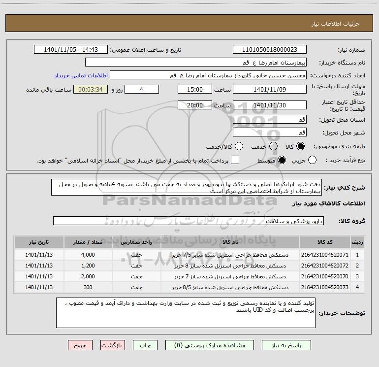Click مشاهده مدارک پیوستی (0) button
This screenshot has width=379, height=367.
click(210, 345)
